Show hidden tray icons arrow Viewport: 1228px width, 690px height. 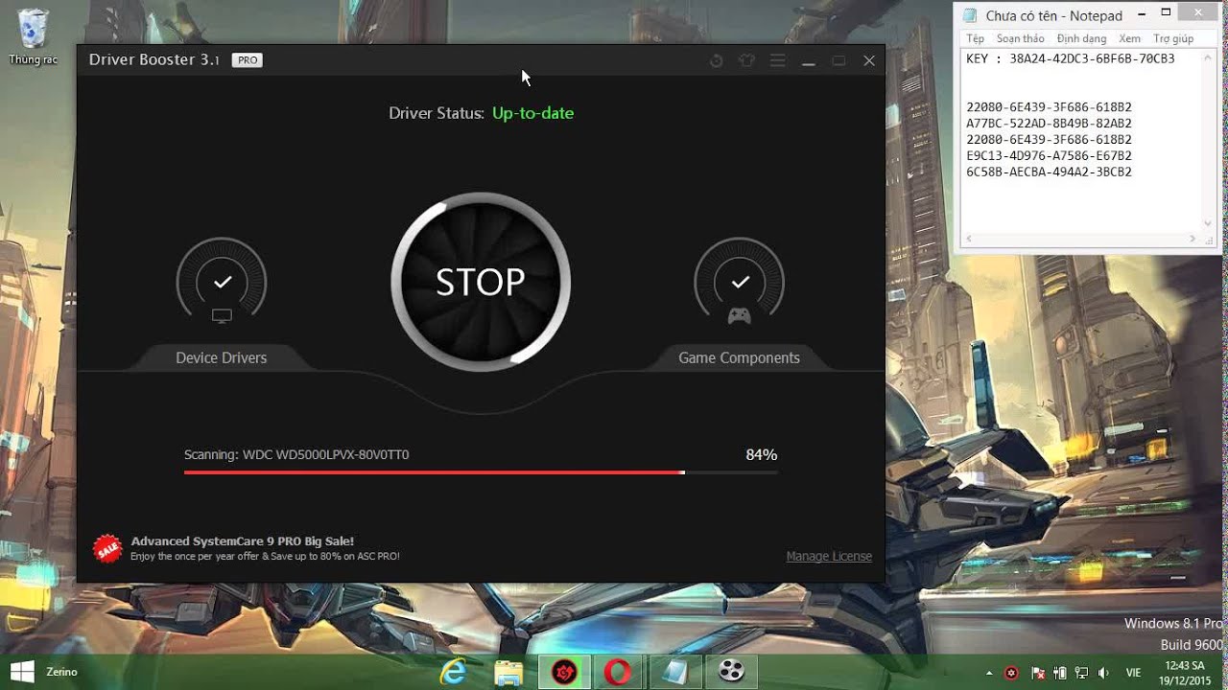click(x=988, y=673)
